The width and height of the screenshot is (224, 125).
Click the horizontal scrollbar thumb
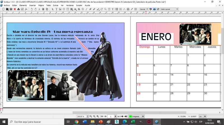click(x=129, y=112)
